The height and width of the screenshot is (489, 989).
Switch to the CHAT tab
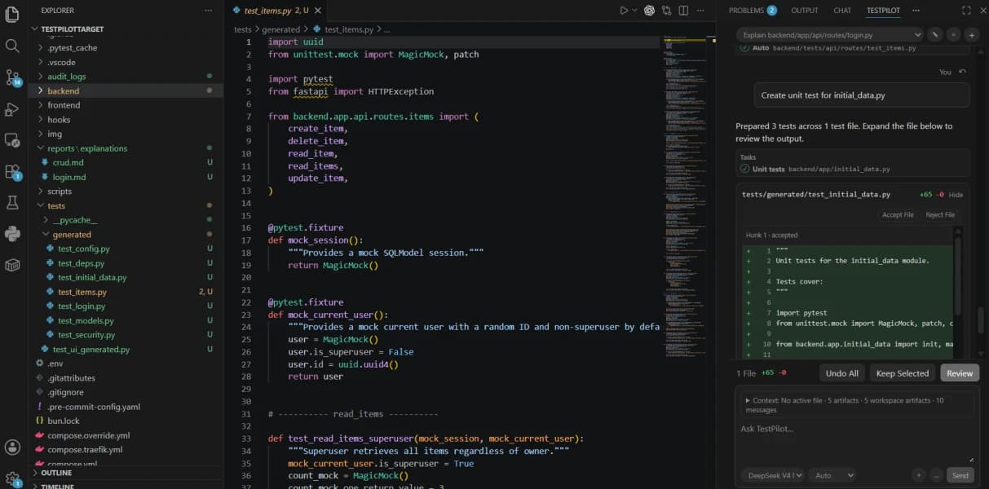842,11
